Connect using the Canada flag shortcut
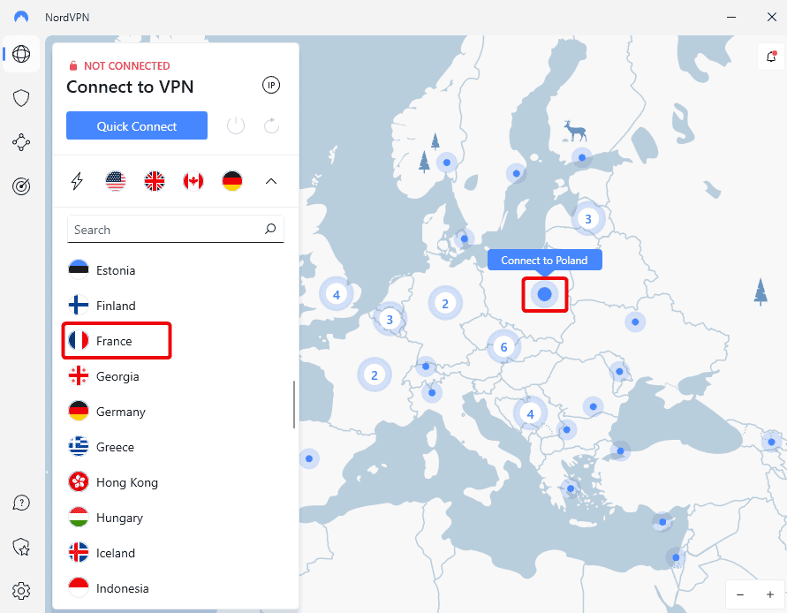The image size is (787, 613). pos(193,181)
